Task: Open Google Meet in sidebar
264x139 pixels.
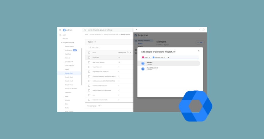Action: pyautogui.click(x=69, y=77)
